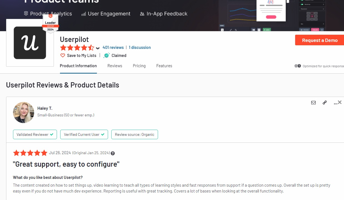The height and width of the screenshot is (200, 344).
Task: Open the Reviews tab
Action: (115, 66)
